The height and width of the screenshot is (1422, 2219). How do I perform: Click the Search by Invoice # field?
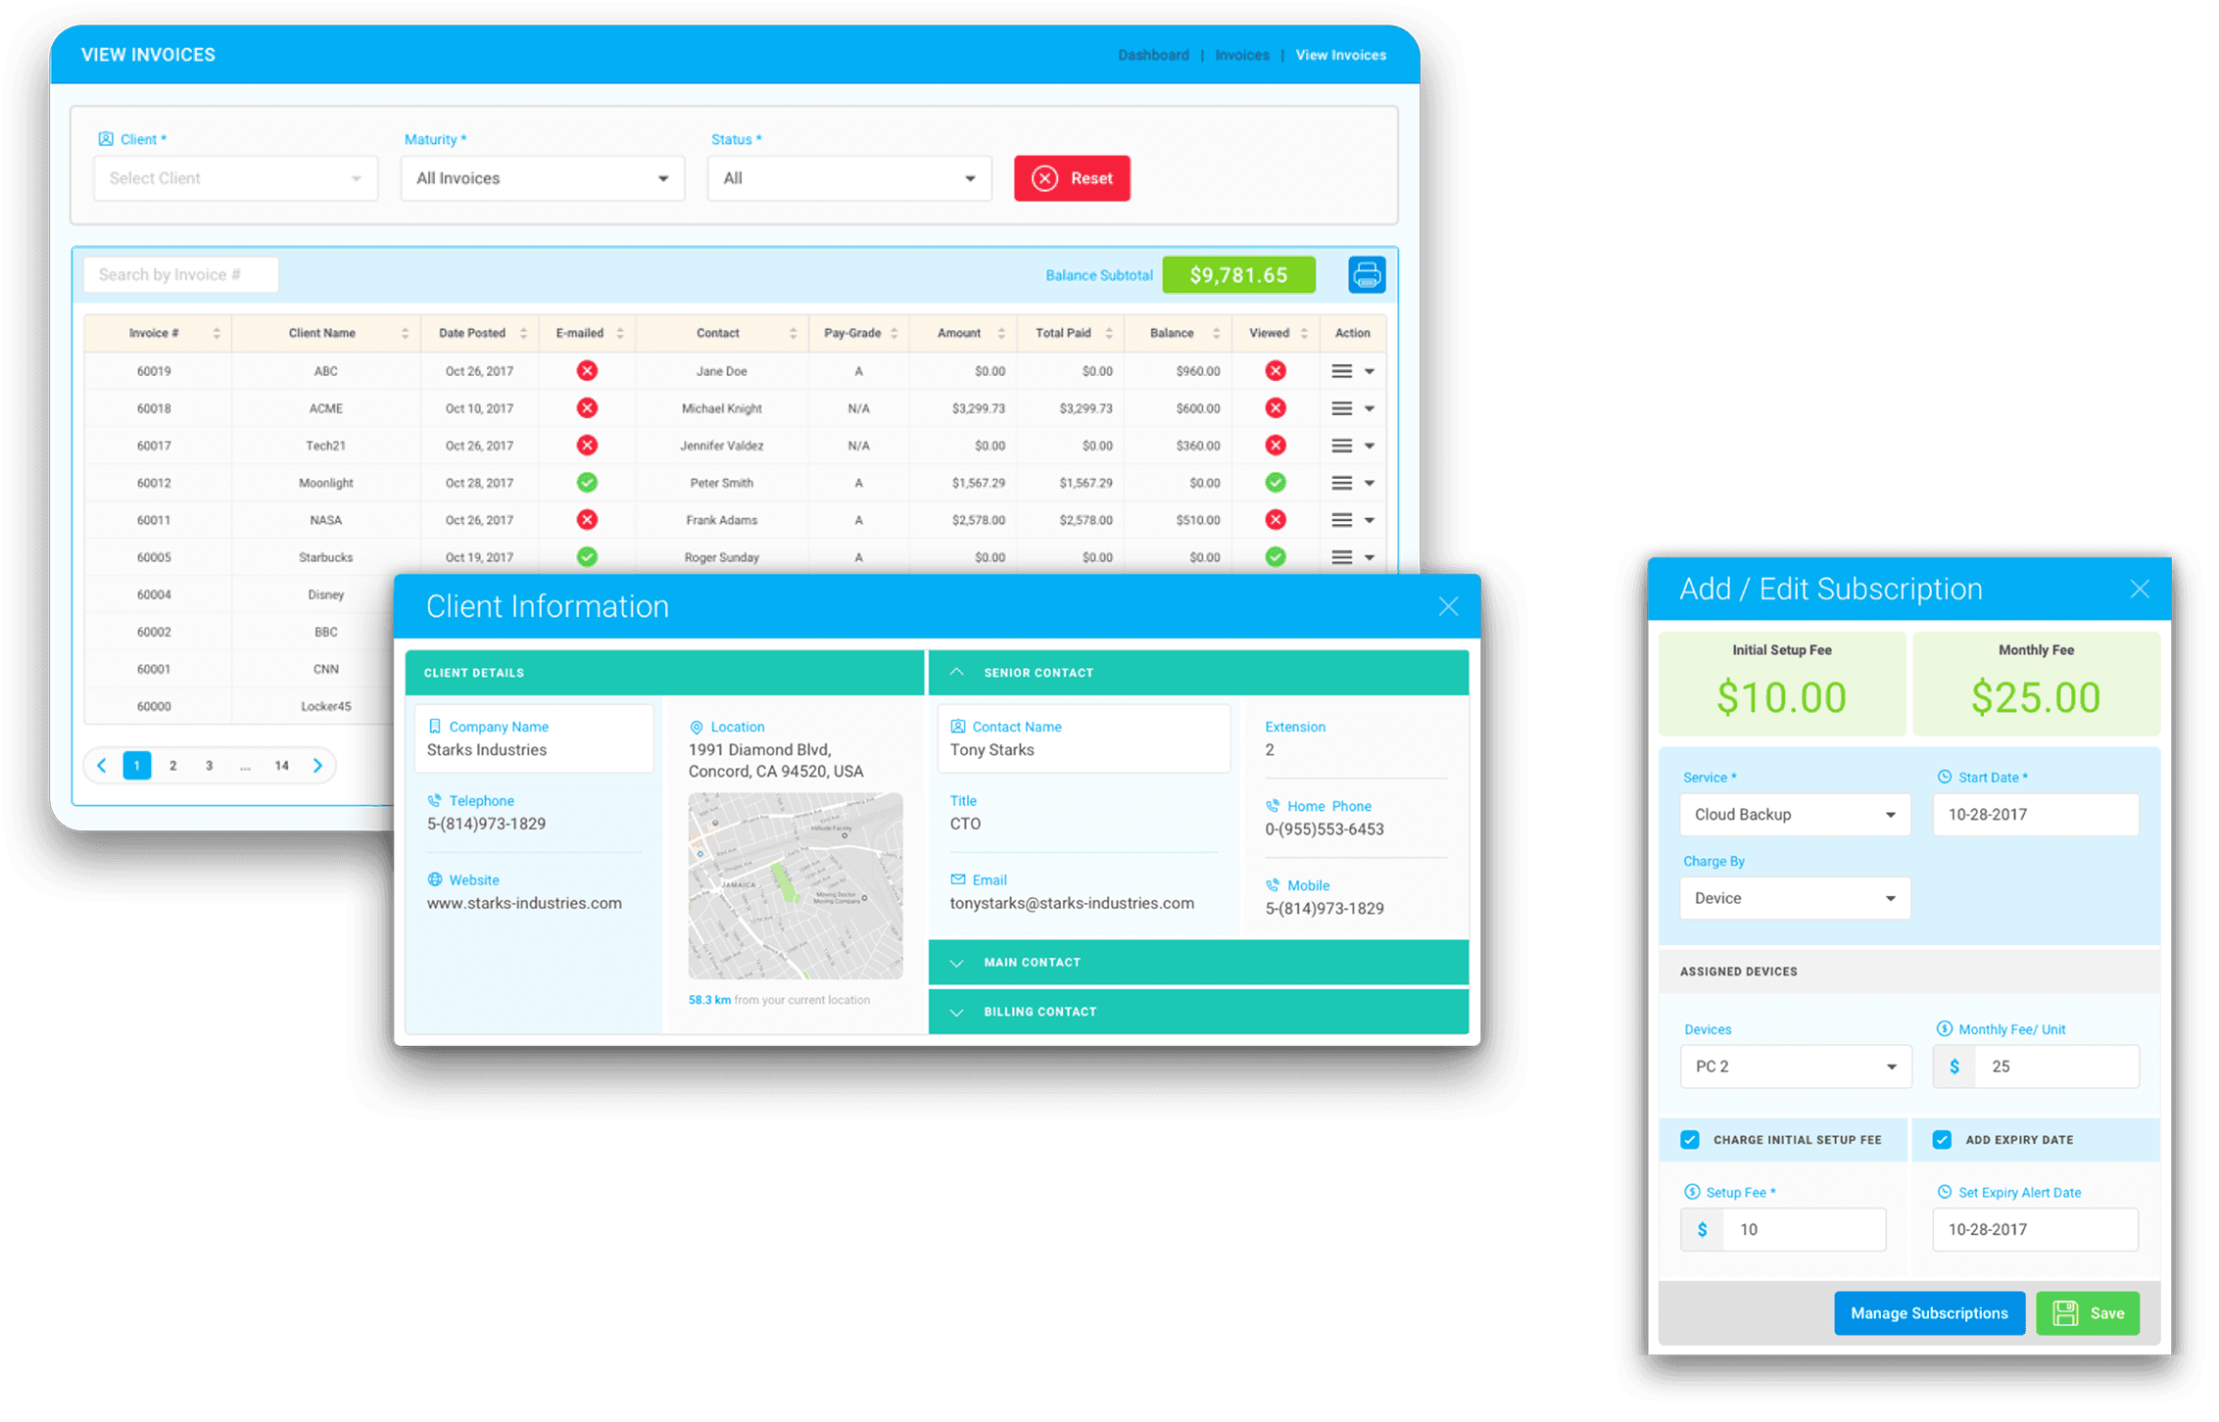click(180, 275)
